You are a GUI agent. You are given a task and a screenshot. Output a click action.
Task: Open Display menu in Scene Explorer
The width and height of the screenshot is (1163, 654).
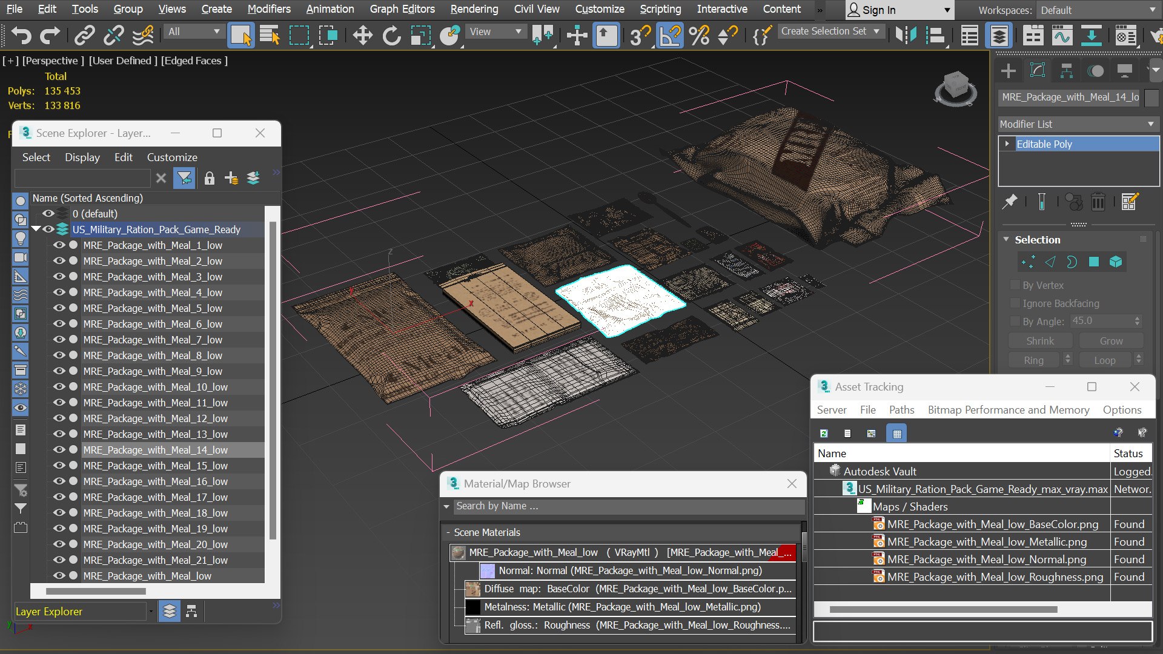[x=82, y=157]
